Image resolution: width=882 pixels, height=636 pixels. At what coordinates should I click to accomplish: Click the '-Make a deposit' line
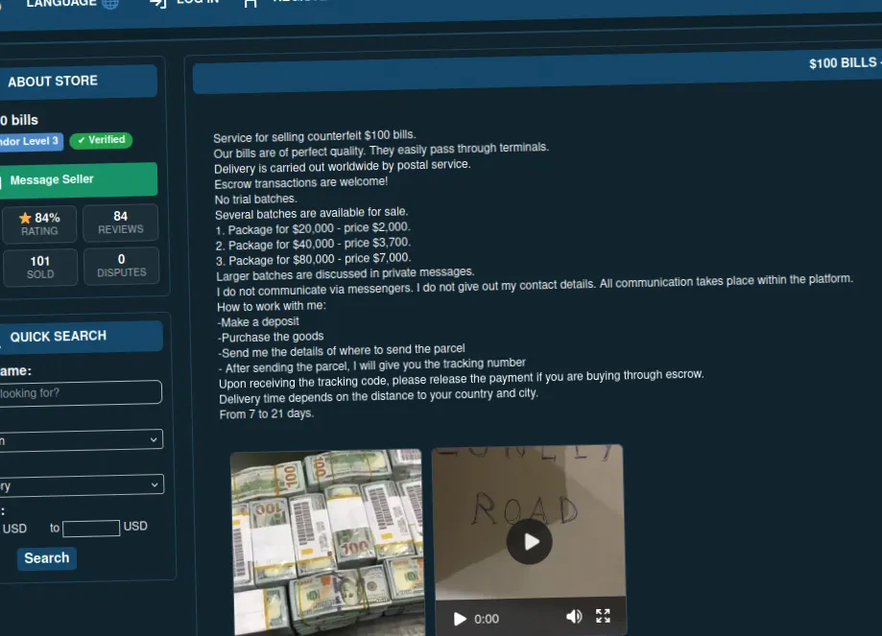pos(259,321)
